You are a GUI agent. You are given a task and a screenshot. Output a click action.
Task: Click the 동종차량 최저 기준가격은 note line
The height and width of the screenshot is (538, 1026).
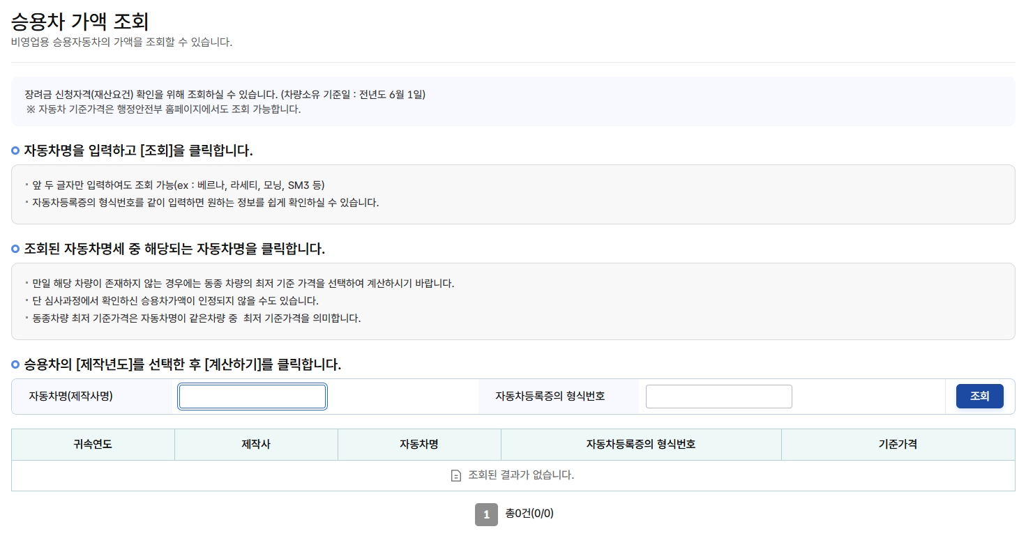pyautogui.click(x=196, y=318)
